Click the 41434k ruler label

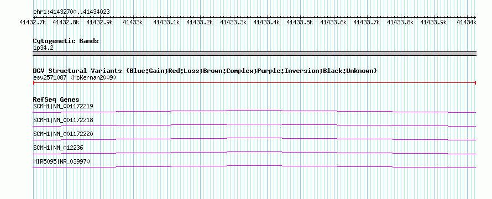467,22
